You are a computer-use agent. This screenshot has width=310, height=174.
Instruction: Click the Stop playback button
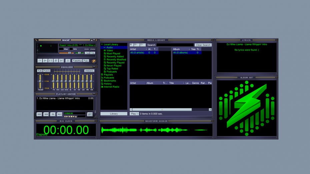[x=56, y=61]
